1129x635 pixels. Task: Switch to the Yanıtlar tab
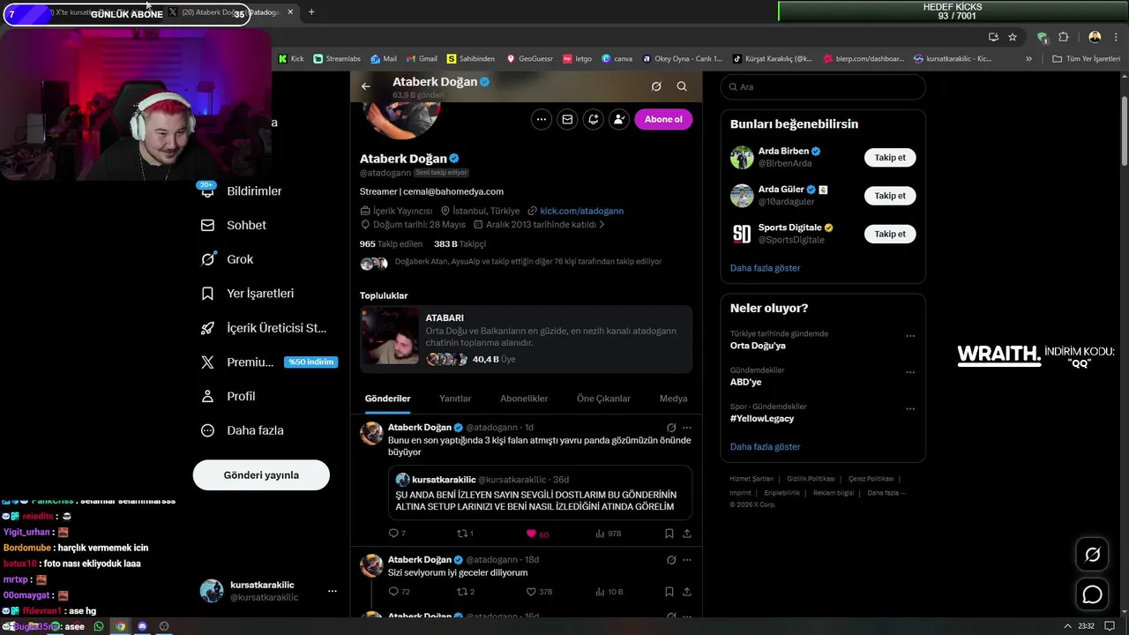(x=455, y=399)
